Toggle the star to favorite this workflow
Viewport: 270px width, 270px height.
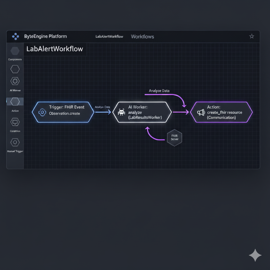click(252, 36)
